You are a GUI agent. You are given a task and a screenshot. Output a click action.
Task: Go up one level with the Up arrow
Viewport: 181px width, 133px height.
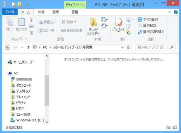28,47
